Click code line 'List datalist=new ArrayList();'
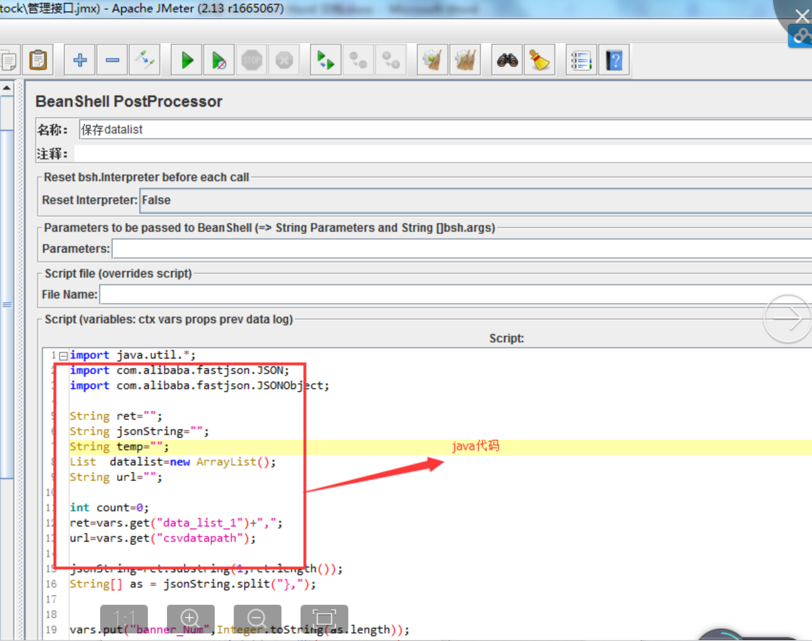 tap(173, 462)
